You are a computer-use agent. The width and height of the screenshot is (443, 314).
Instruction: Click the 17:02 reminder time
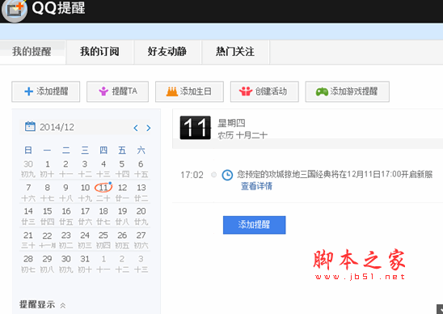[x=192, y=175]
